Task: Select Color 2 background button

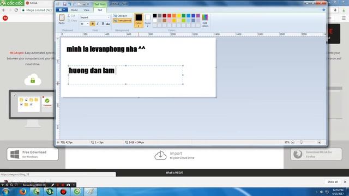Action: (148, 20)
